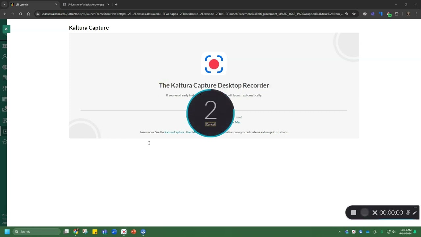This screenshot has width=421, height=237.
Task: Open the notification bell in tray
Action: click(415, 232)
